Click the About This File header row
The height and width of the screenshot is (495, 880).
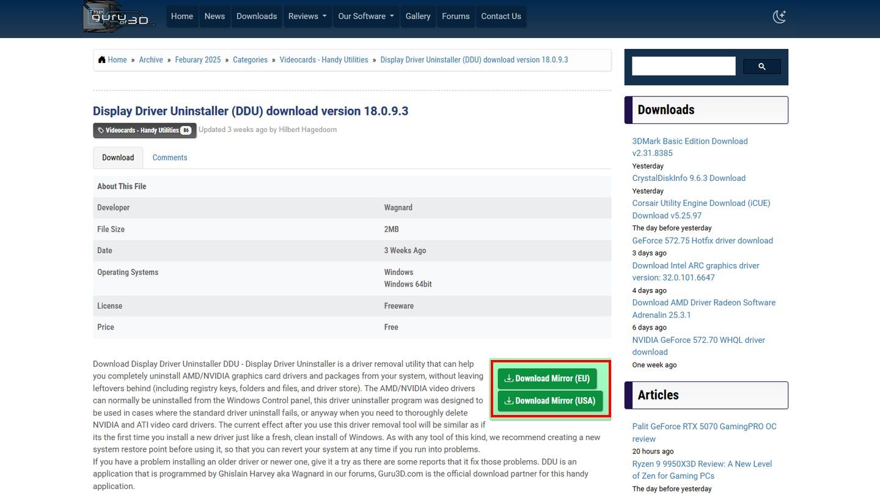(x=352, y=186)
